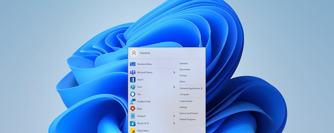
Task: Launch the Movies & TV icon
Action: coord(133,123)
